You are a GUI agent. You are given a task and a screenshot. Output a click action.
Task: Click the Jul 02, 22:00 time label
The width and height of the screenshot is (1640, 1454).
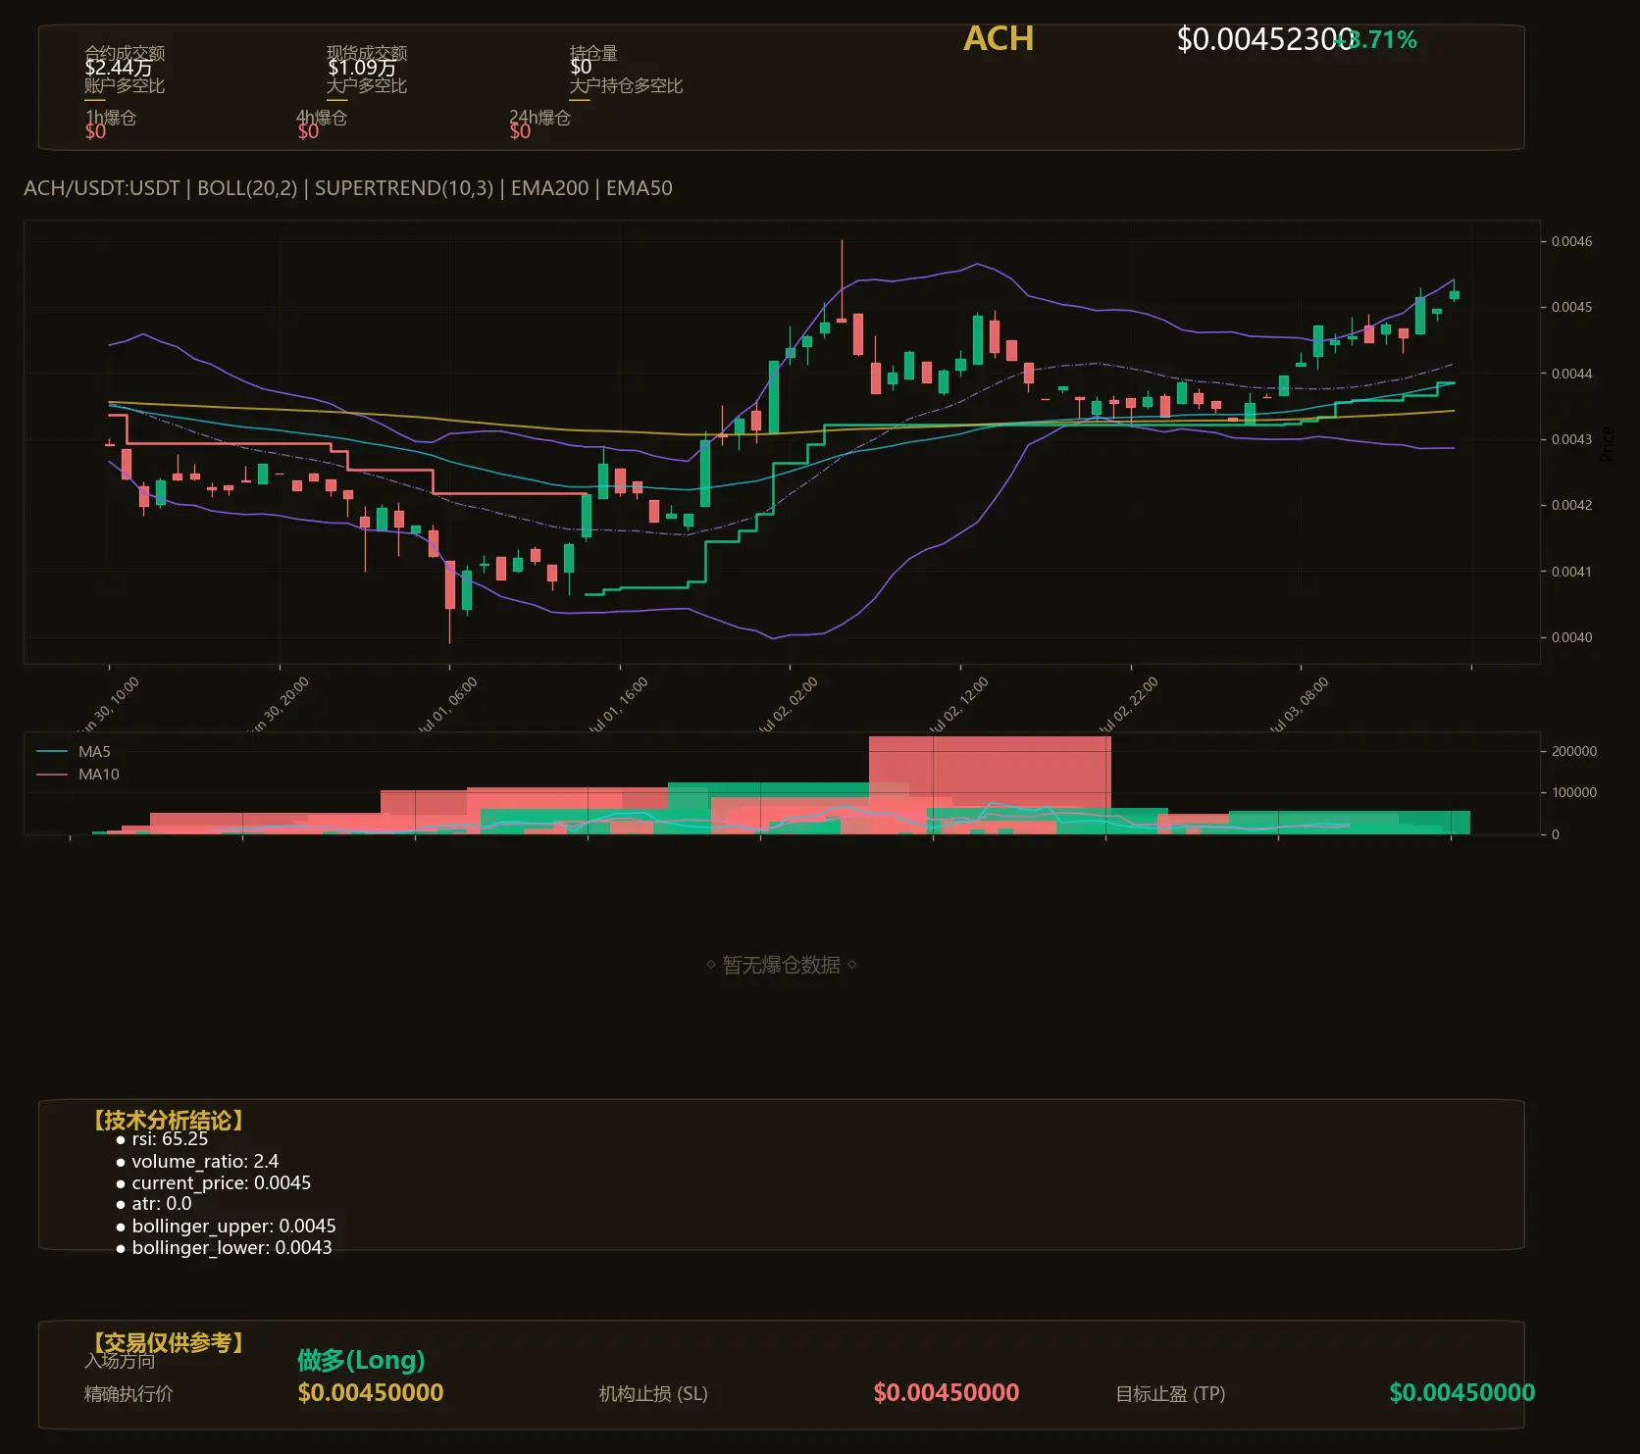coord(1127,706)
